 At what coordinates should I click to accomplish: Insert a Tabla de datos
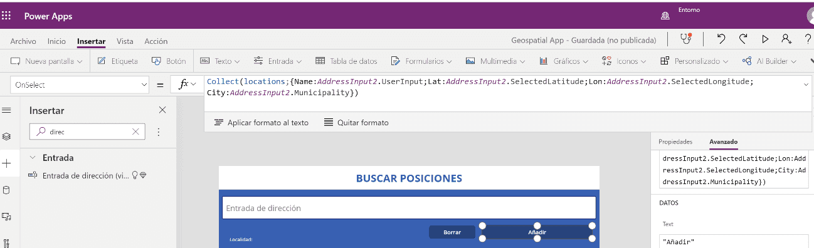(346, 61)
